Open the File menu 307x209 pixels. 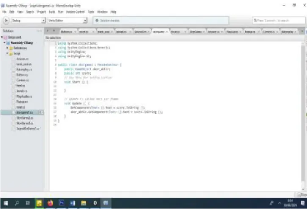(x=4, y=12)
